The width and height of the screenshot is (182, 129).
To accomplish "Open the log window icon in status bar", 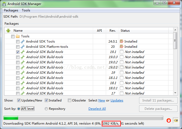I will click(x=176, y=120).
